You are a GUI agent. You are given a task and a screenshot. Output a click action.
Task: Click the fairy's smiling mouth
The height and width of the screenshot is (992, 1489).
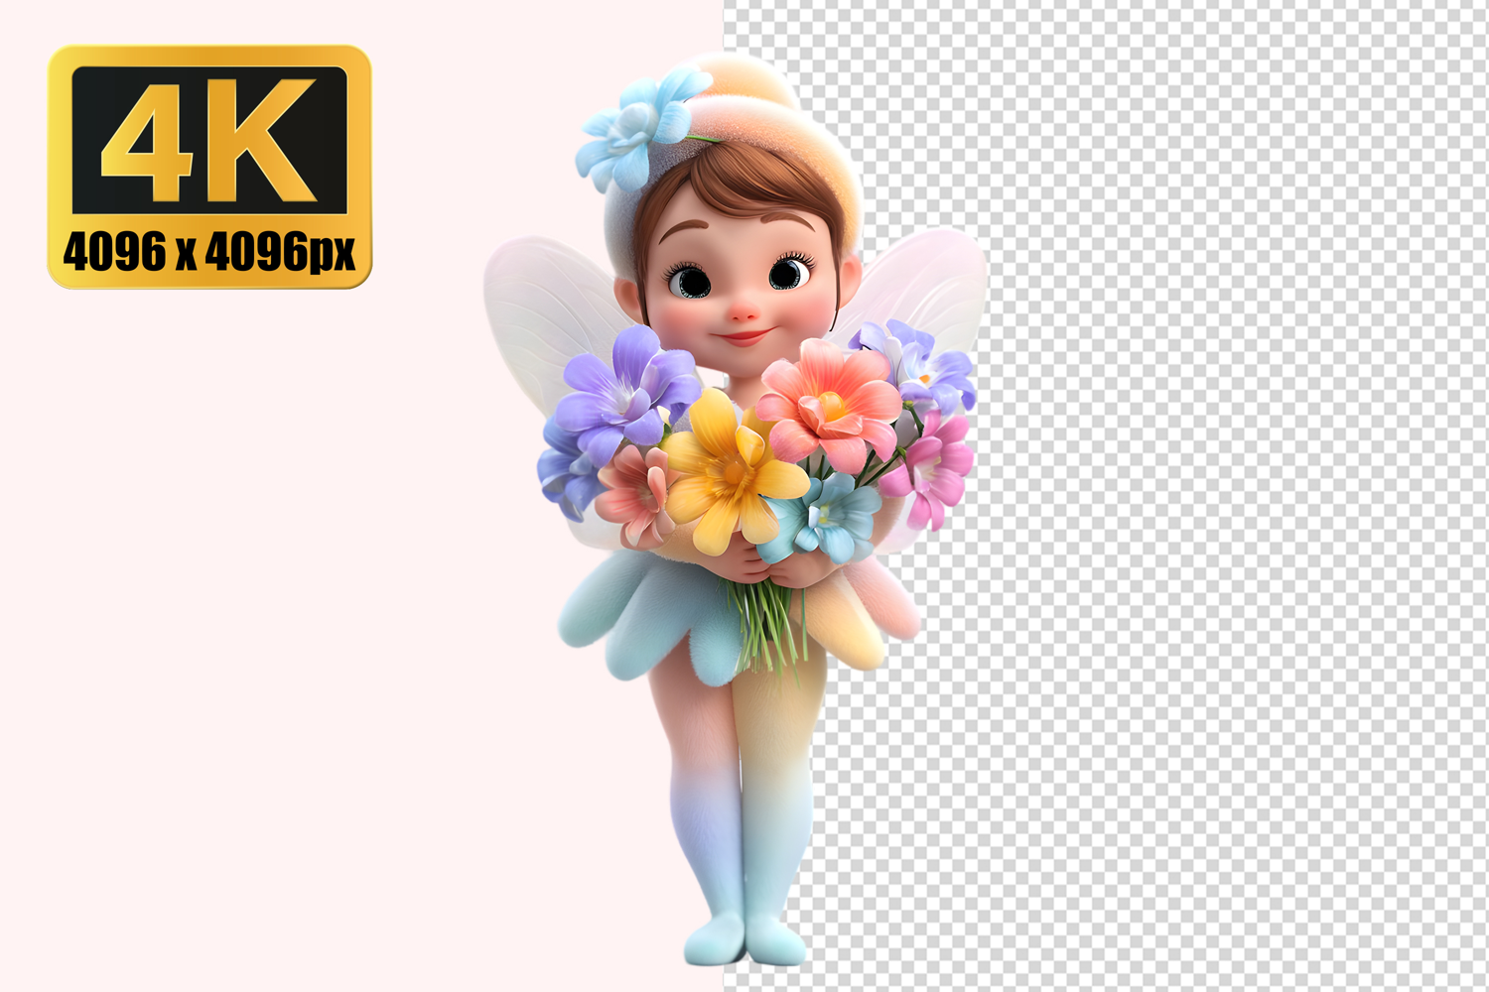743,337
